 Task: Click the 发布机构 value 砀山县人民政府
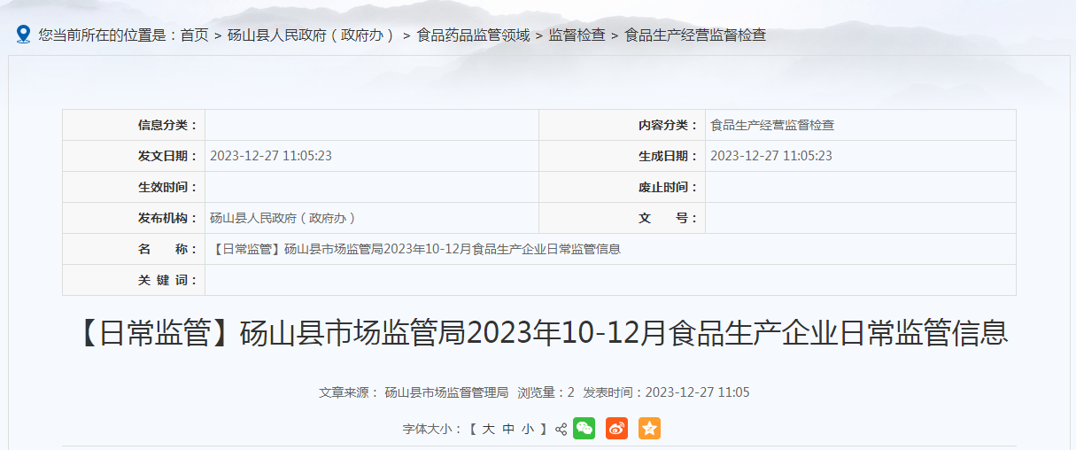pos(283,218)
